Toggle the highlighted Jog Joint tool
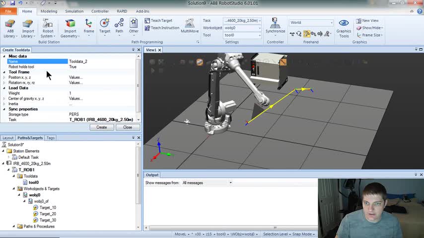The height and width of the screenshot is (238, 424). pos(306,34)
